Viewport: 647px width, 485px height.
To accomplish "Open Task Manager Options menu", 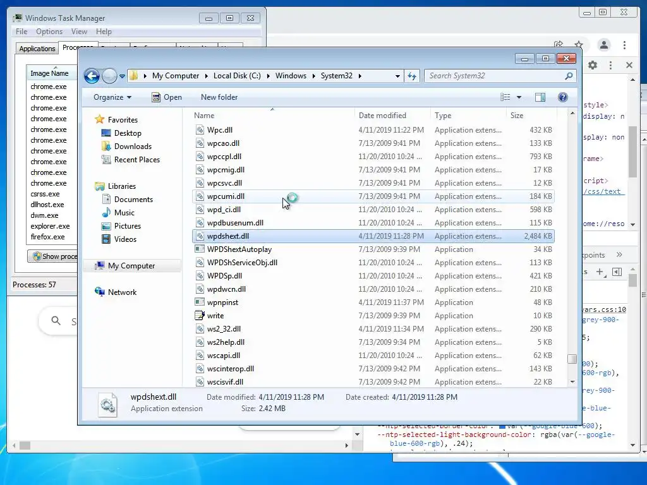I will click(49, 32).
